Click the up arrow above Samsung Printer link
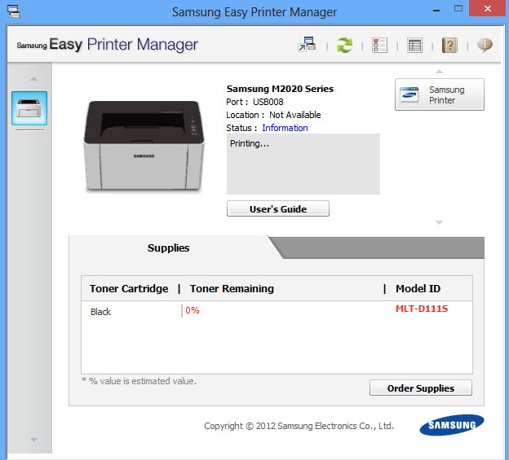Image resolution: width=509 pixels, height=460 pixels. (439, 72)
